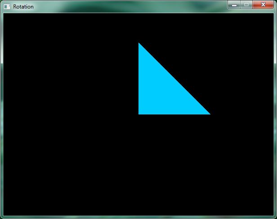Click the bottom-right corner of the black canvas
Viewport: 277px width, 219px height.
coord(272,215)
